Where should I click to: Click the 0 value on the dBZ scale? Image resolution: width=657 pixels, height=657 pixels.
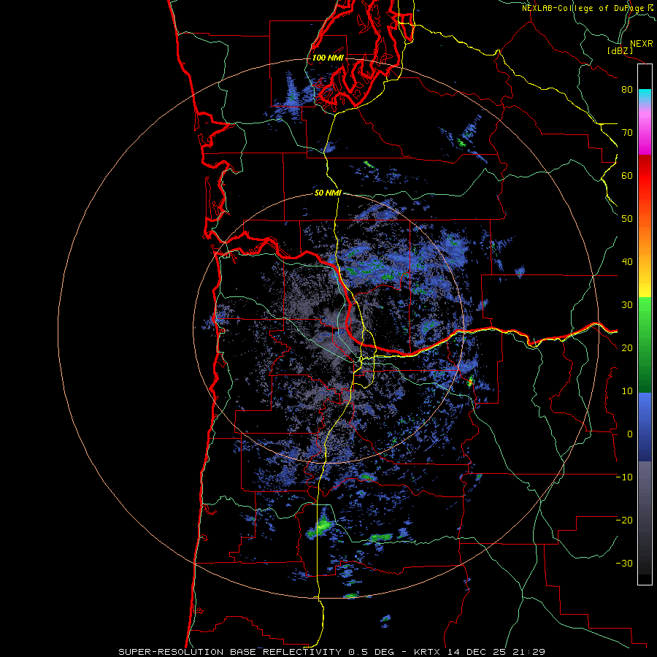630,434
